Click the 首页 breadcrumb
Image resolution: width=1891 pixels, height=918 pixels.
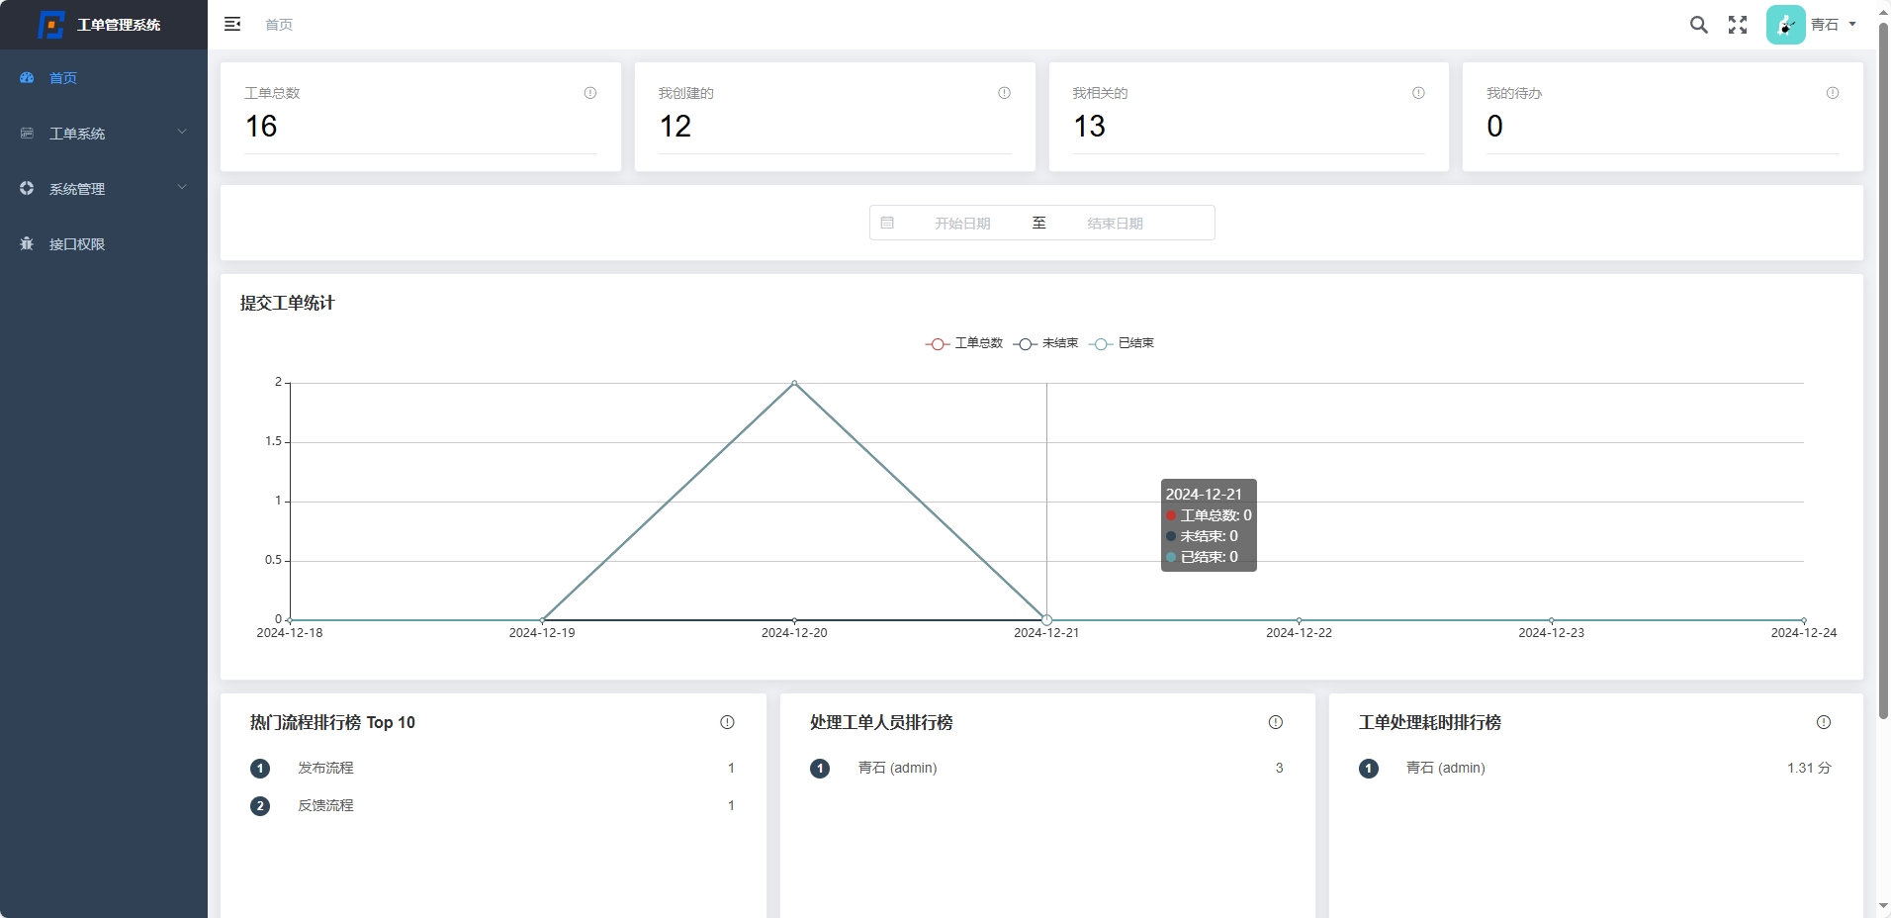click(x=279, y=25)
